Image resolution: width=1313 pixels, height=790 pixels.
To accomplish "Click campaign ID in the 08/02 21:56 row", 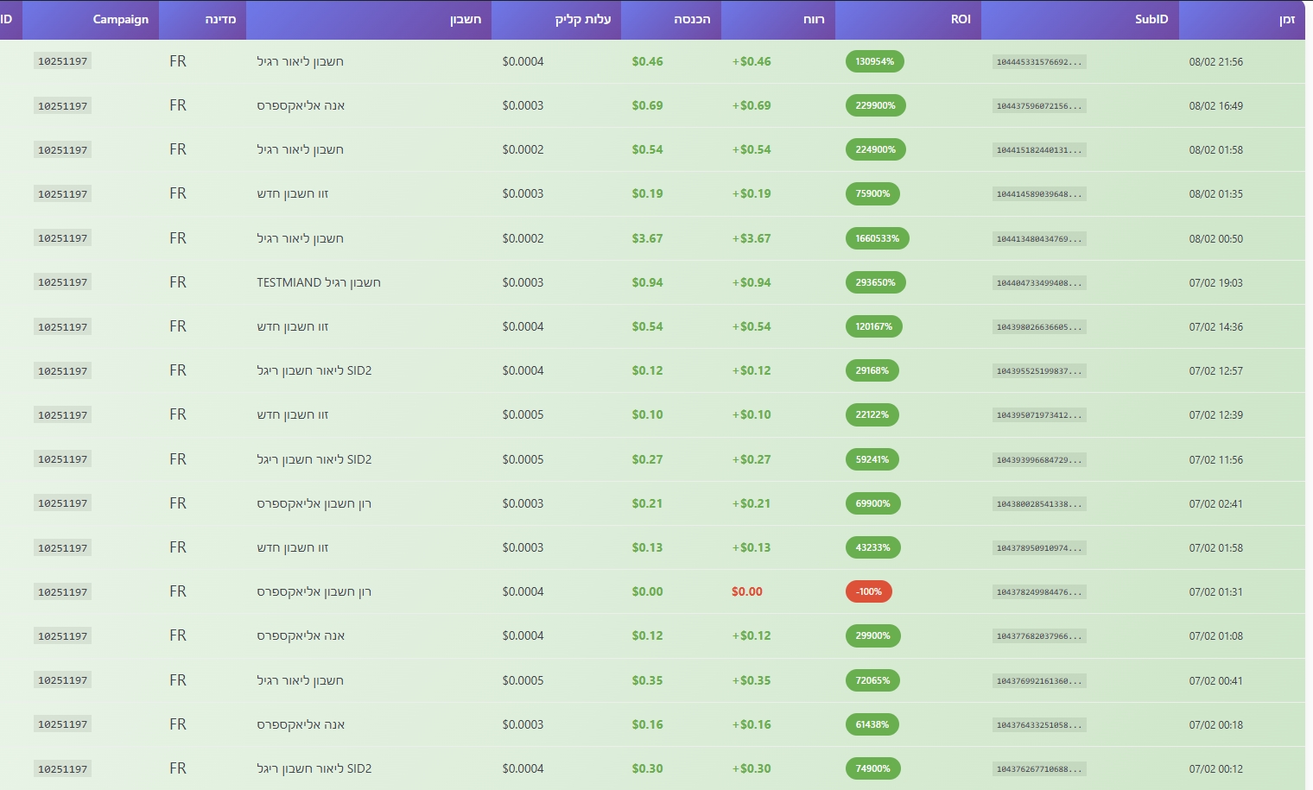I will coord(62,61).
